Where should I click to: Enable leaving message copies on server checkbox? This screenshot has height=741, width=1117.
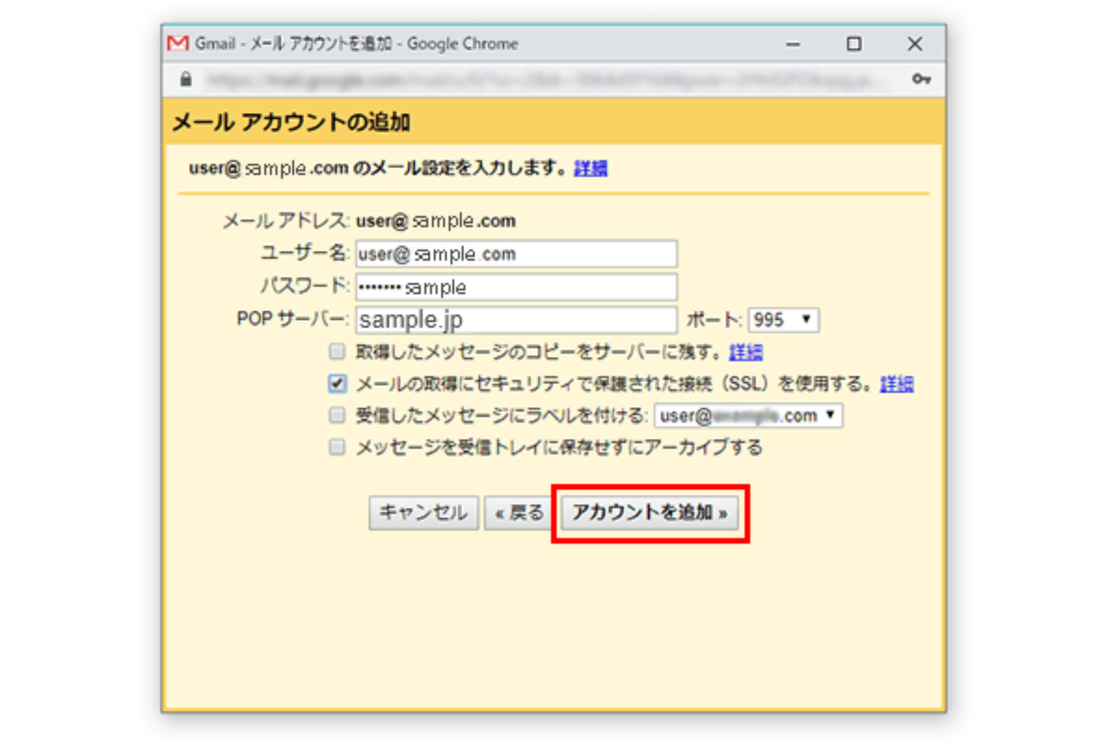(x=337, y=353)
